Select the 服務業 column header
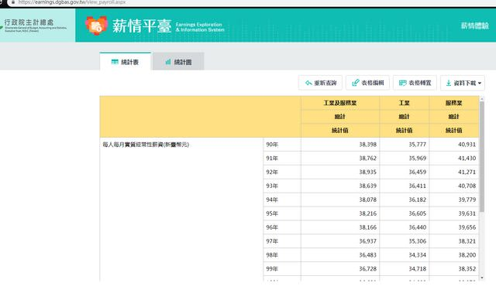This screenshot has height=293, width=496. pyautogui.click(x=453, y=103)
